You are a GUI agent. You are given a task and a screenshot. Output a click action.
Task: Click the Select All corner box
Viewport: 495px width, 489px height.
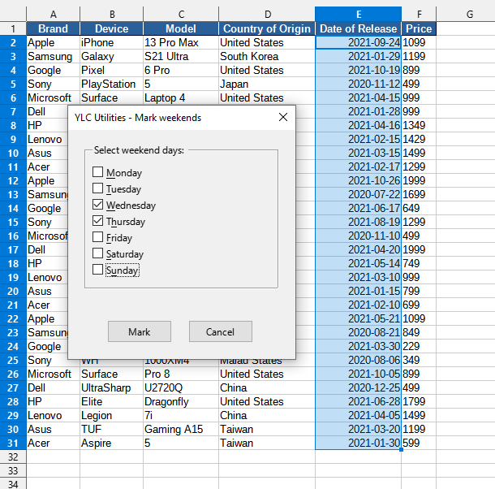click(x=13, y=14)
